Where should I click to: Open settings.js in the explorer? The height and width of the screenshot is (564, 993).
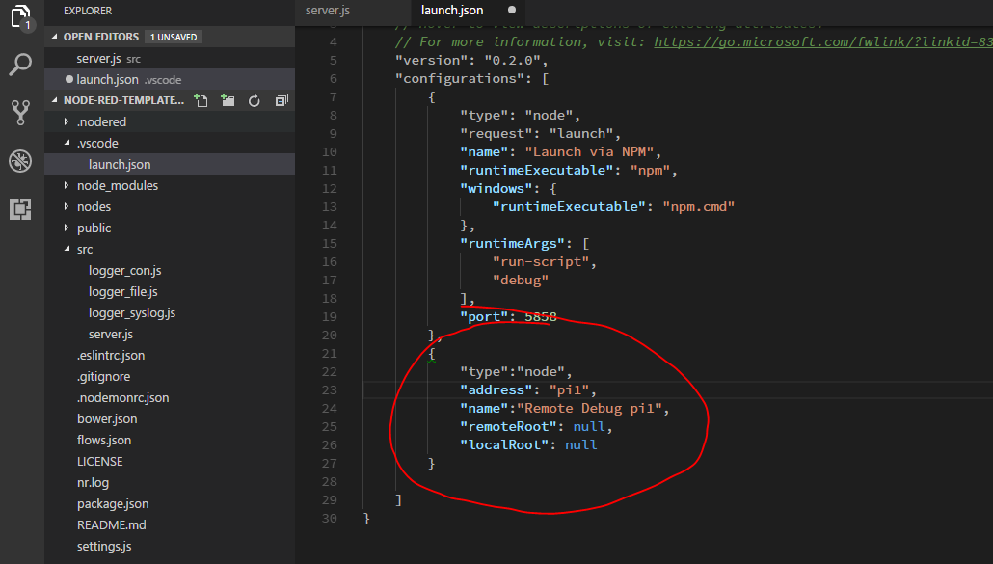104,546
